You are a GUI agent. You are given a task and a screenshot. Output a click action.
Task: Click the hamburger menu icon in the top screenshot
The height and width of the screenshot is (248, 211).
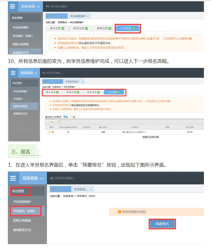pyautogui.click(x=12, y=6)
